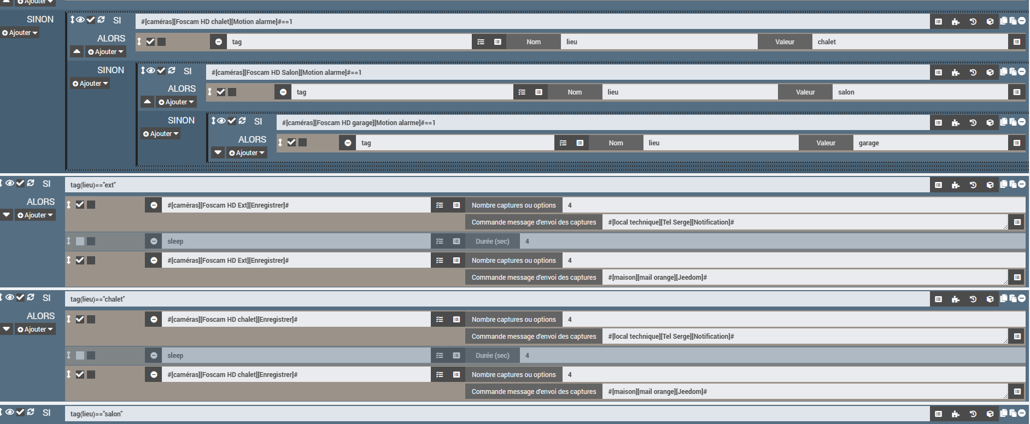Copy the Foscam HD Salon Motion alarme block
Screen dimensions: 1030x424
[1004, 72]
